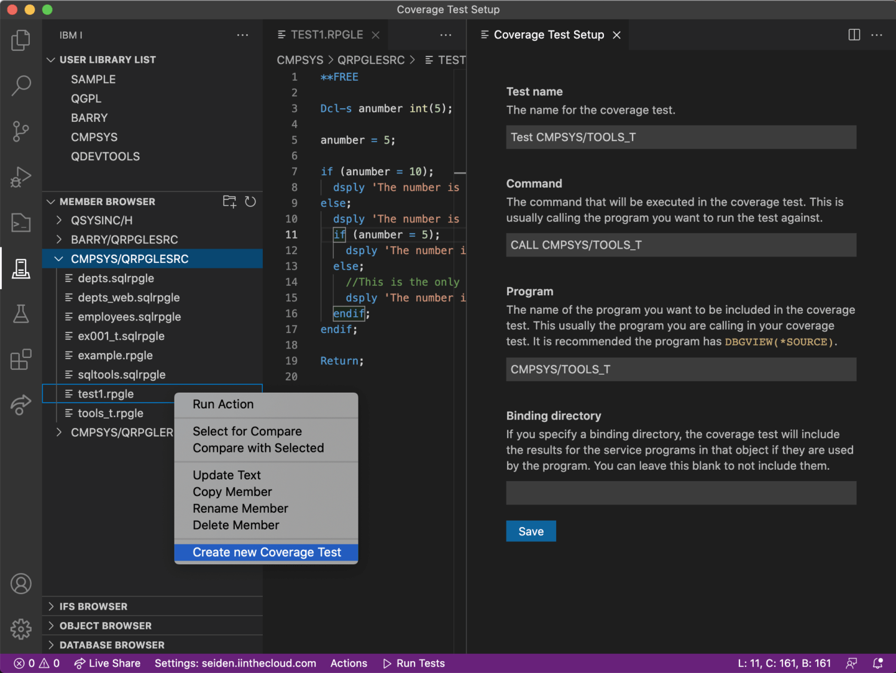Image resolution: width=896 pixels, height=673 pixels.
Task: Split the editor right
Action: pos(854,35)
